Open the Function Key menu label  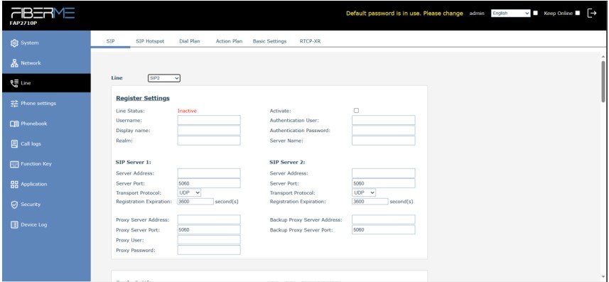pyautogui.click(x=36, y=164)
